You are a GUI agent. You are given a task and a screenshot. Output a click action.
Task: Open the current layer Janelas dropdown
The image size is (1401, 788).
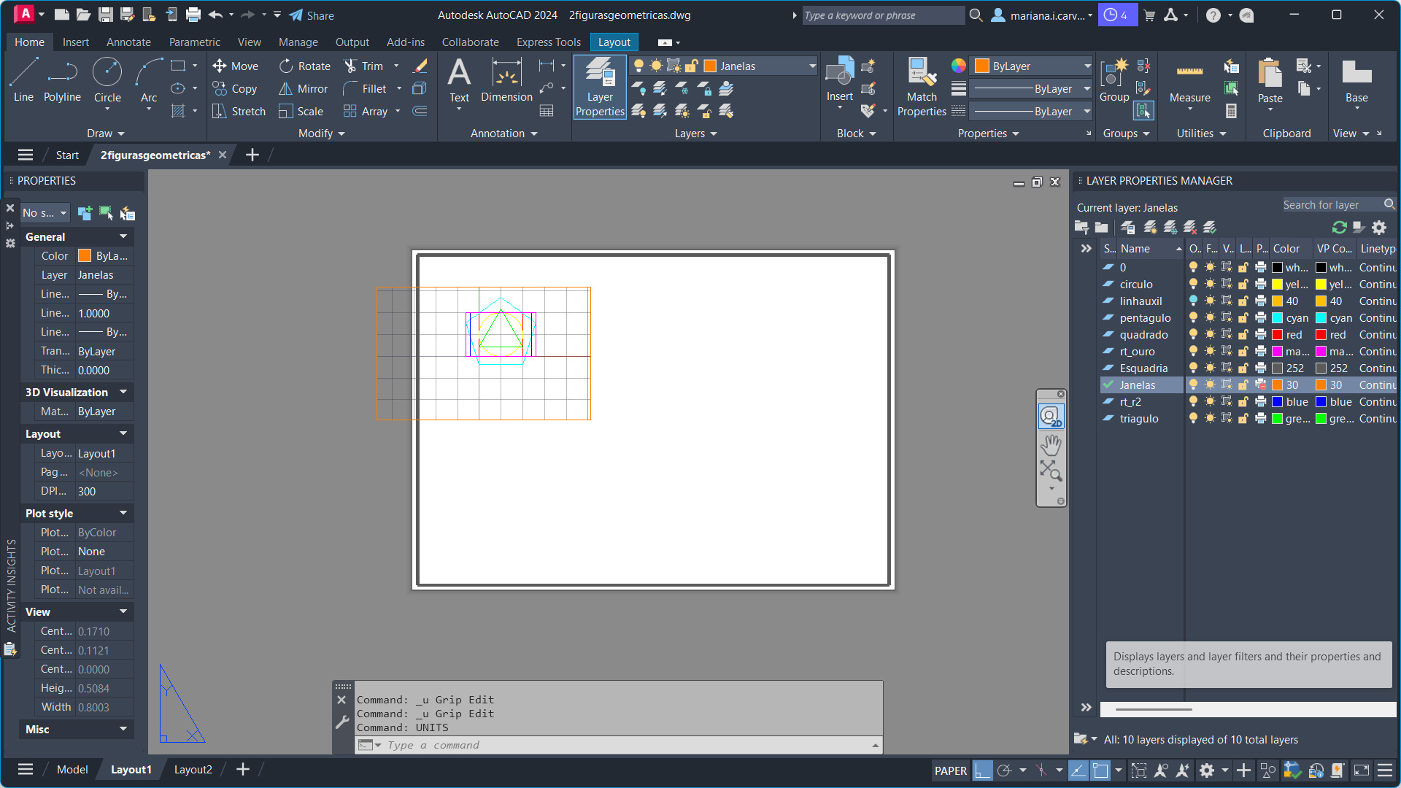point(811,66)
